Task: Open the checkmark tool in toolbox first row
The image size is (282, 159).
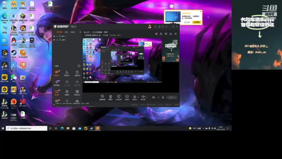Action: tap(77, 73)
